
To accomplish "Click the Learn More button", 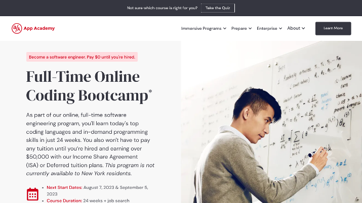I will [x=333, y=29].
